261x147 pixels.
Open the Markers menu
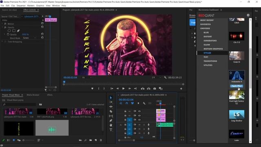point(31,5)
